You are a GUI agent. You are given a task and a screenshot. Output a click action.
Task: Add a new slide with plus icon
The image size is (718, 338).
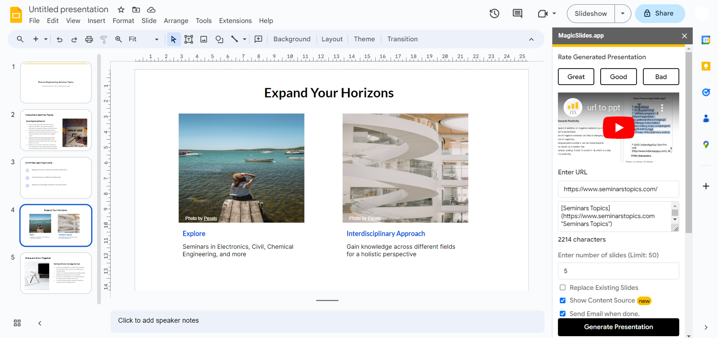tap(36, 39)
